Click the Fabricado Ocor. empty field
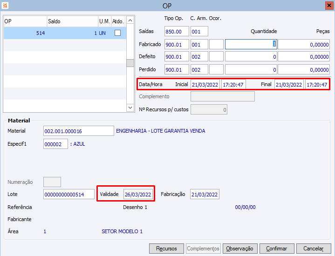Screen dimensions: 335x256 [217, 44]
